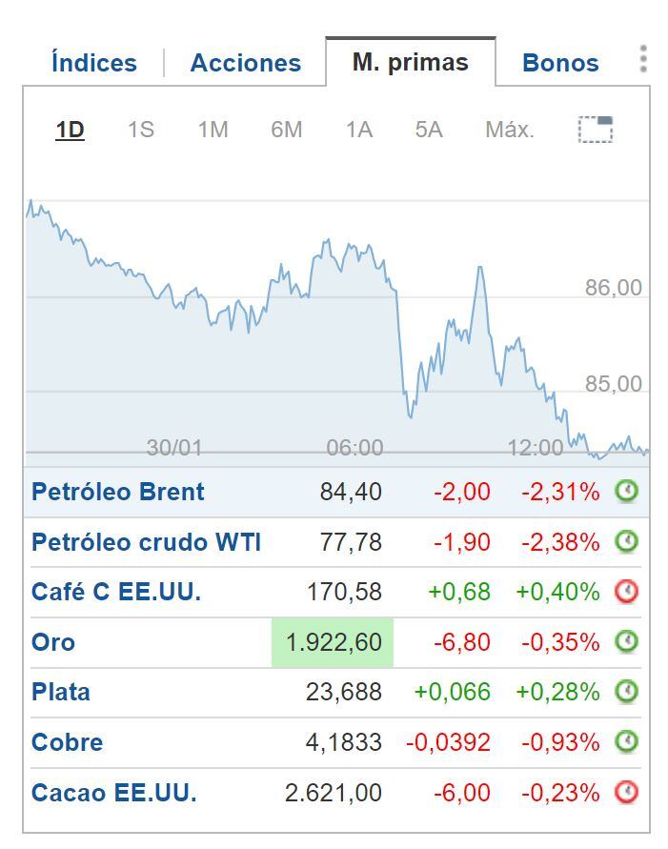Enable the 5A chart range
Image resolution: width=668 pixels, height=849 pixels.
(427, 131)
